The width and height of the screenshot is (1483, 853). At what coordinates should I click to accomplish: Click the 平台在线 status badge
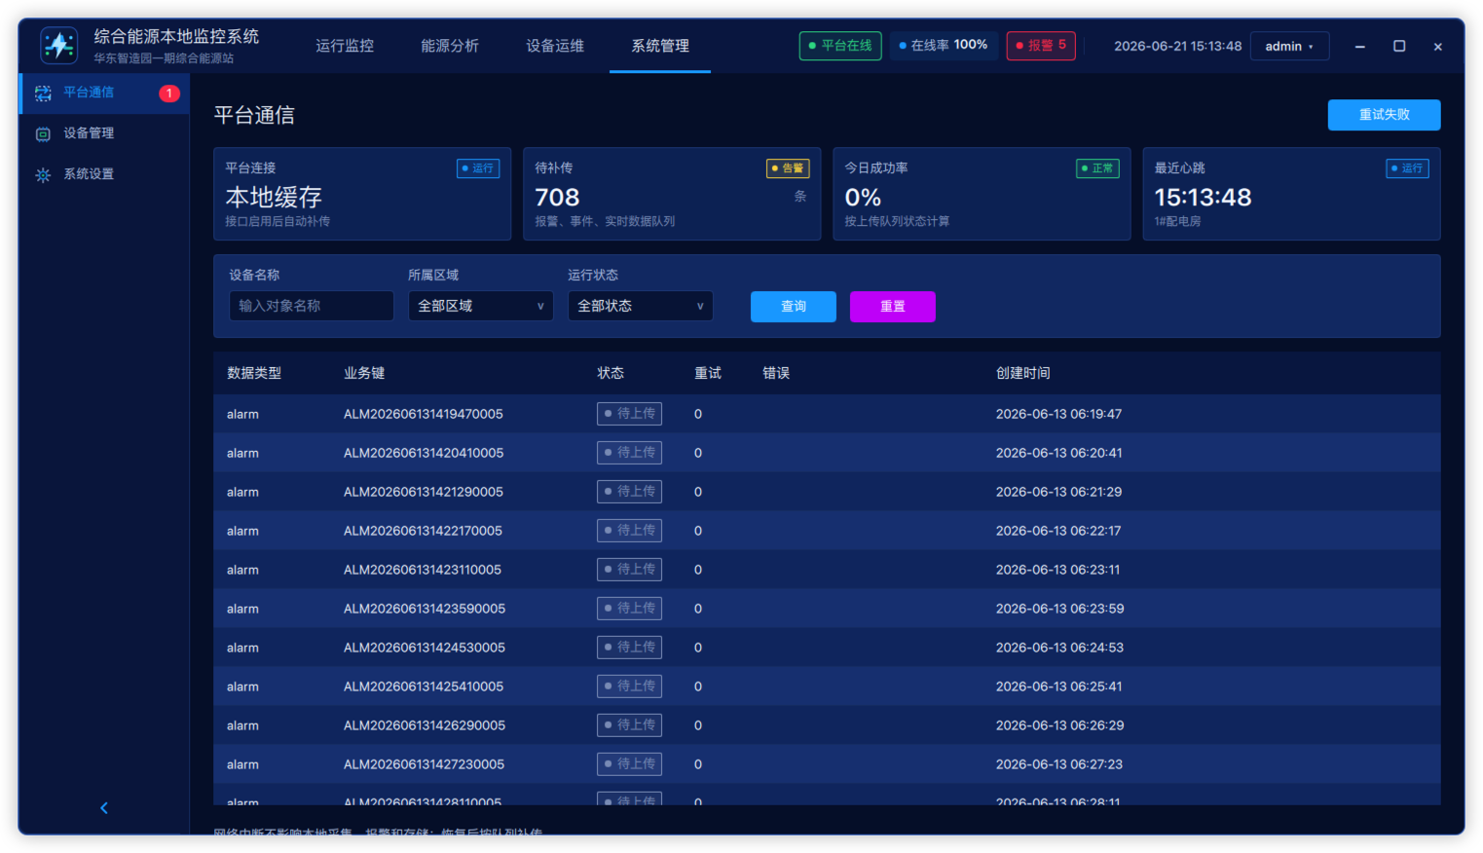[x=840, y=46]
